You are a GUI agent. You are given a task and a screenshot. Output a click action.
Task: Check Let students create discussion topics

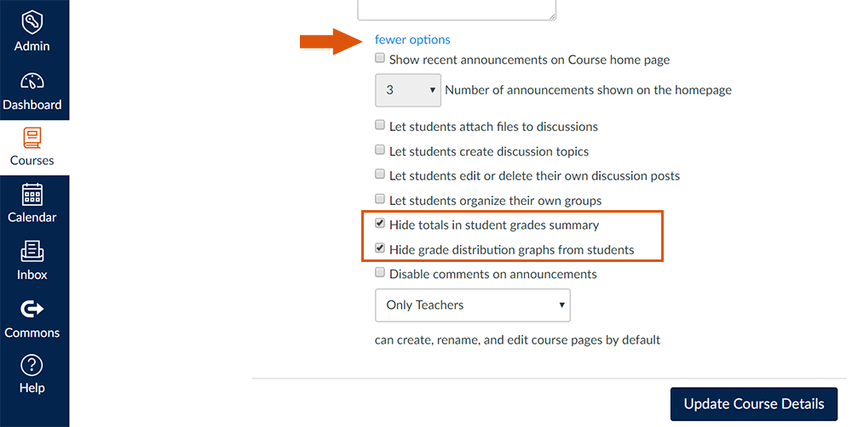coord(380,150)
